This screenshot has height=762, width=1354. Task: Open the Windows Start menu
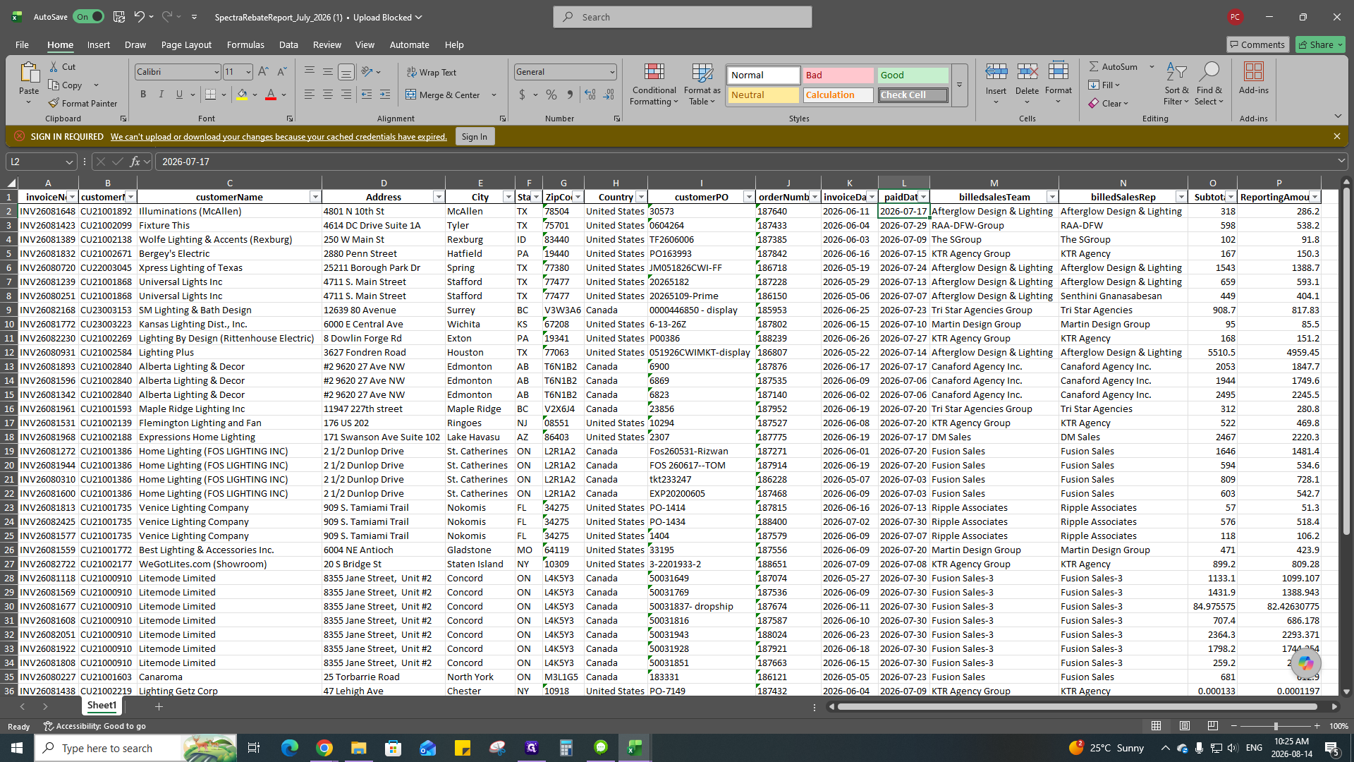click(x=17, y=748)
